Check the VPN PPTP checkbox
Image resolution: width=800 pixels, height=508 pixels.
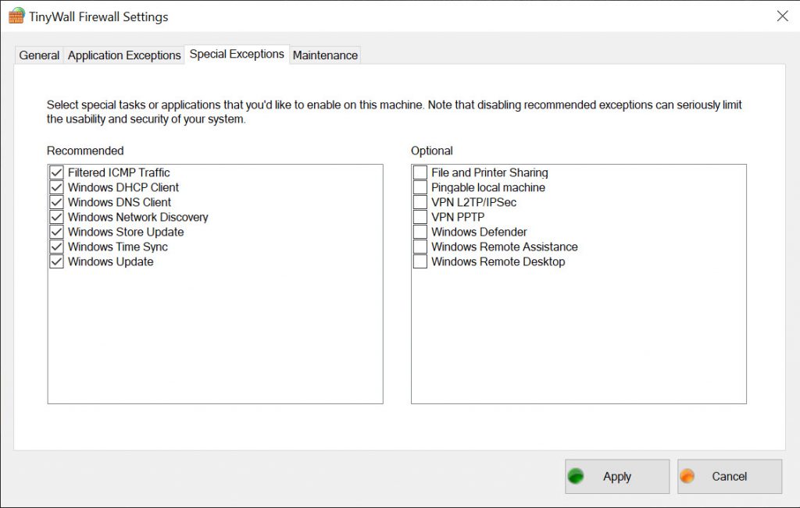420,217
